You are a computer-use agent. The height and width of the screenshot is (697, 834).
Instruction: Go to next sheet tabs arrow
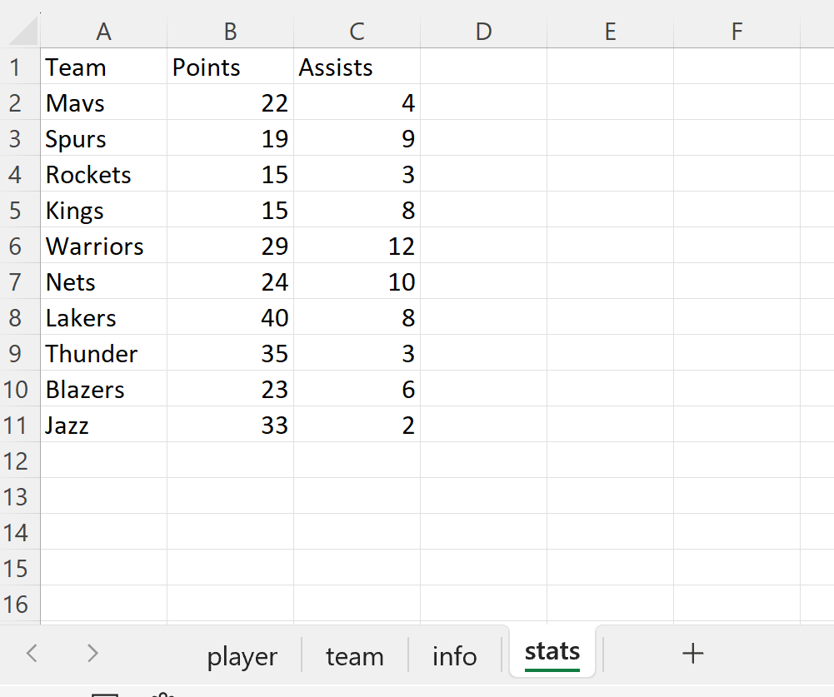click(92, 653)
